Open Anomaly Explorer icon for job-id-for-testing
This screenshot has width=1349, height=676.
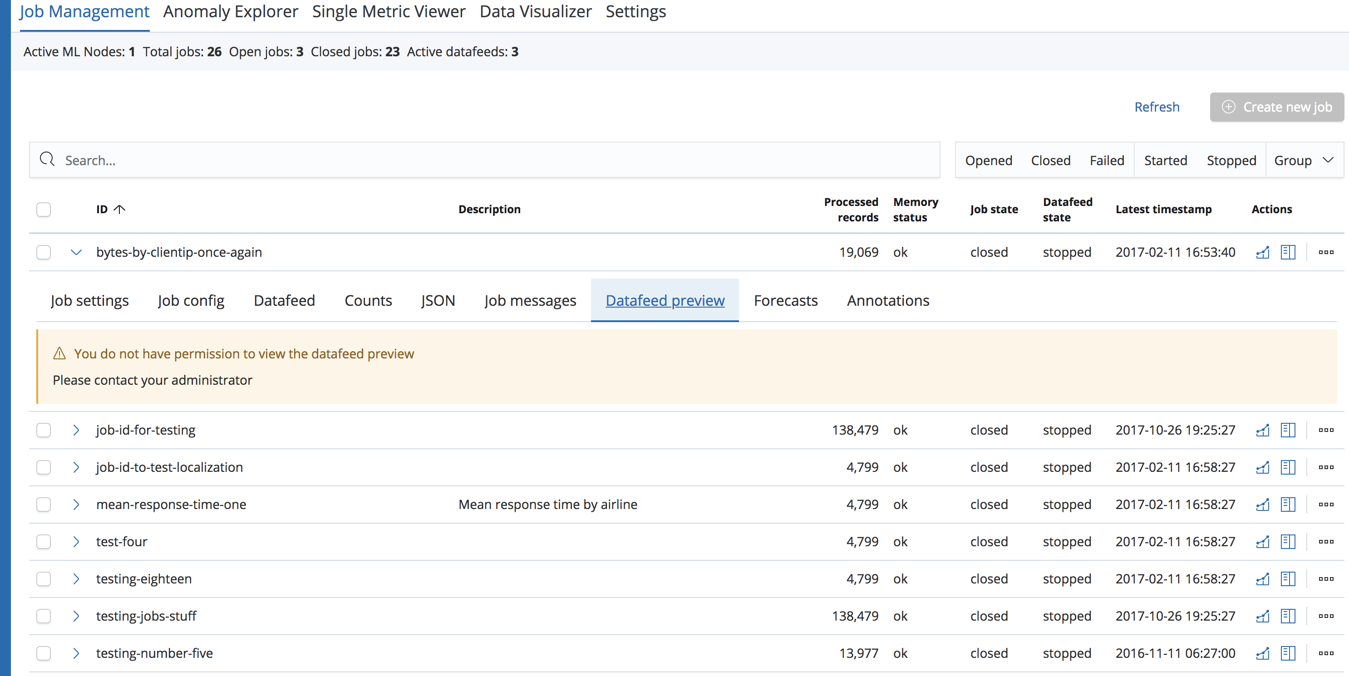pyautogui.click(x=1288, y=431)
